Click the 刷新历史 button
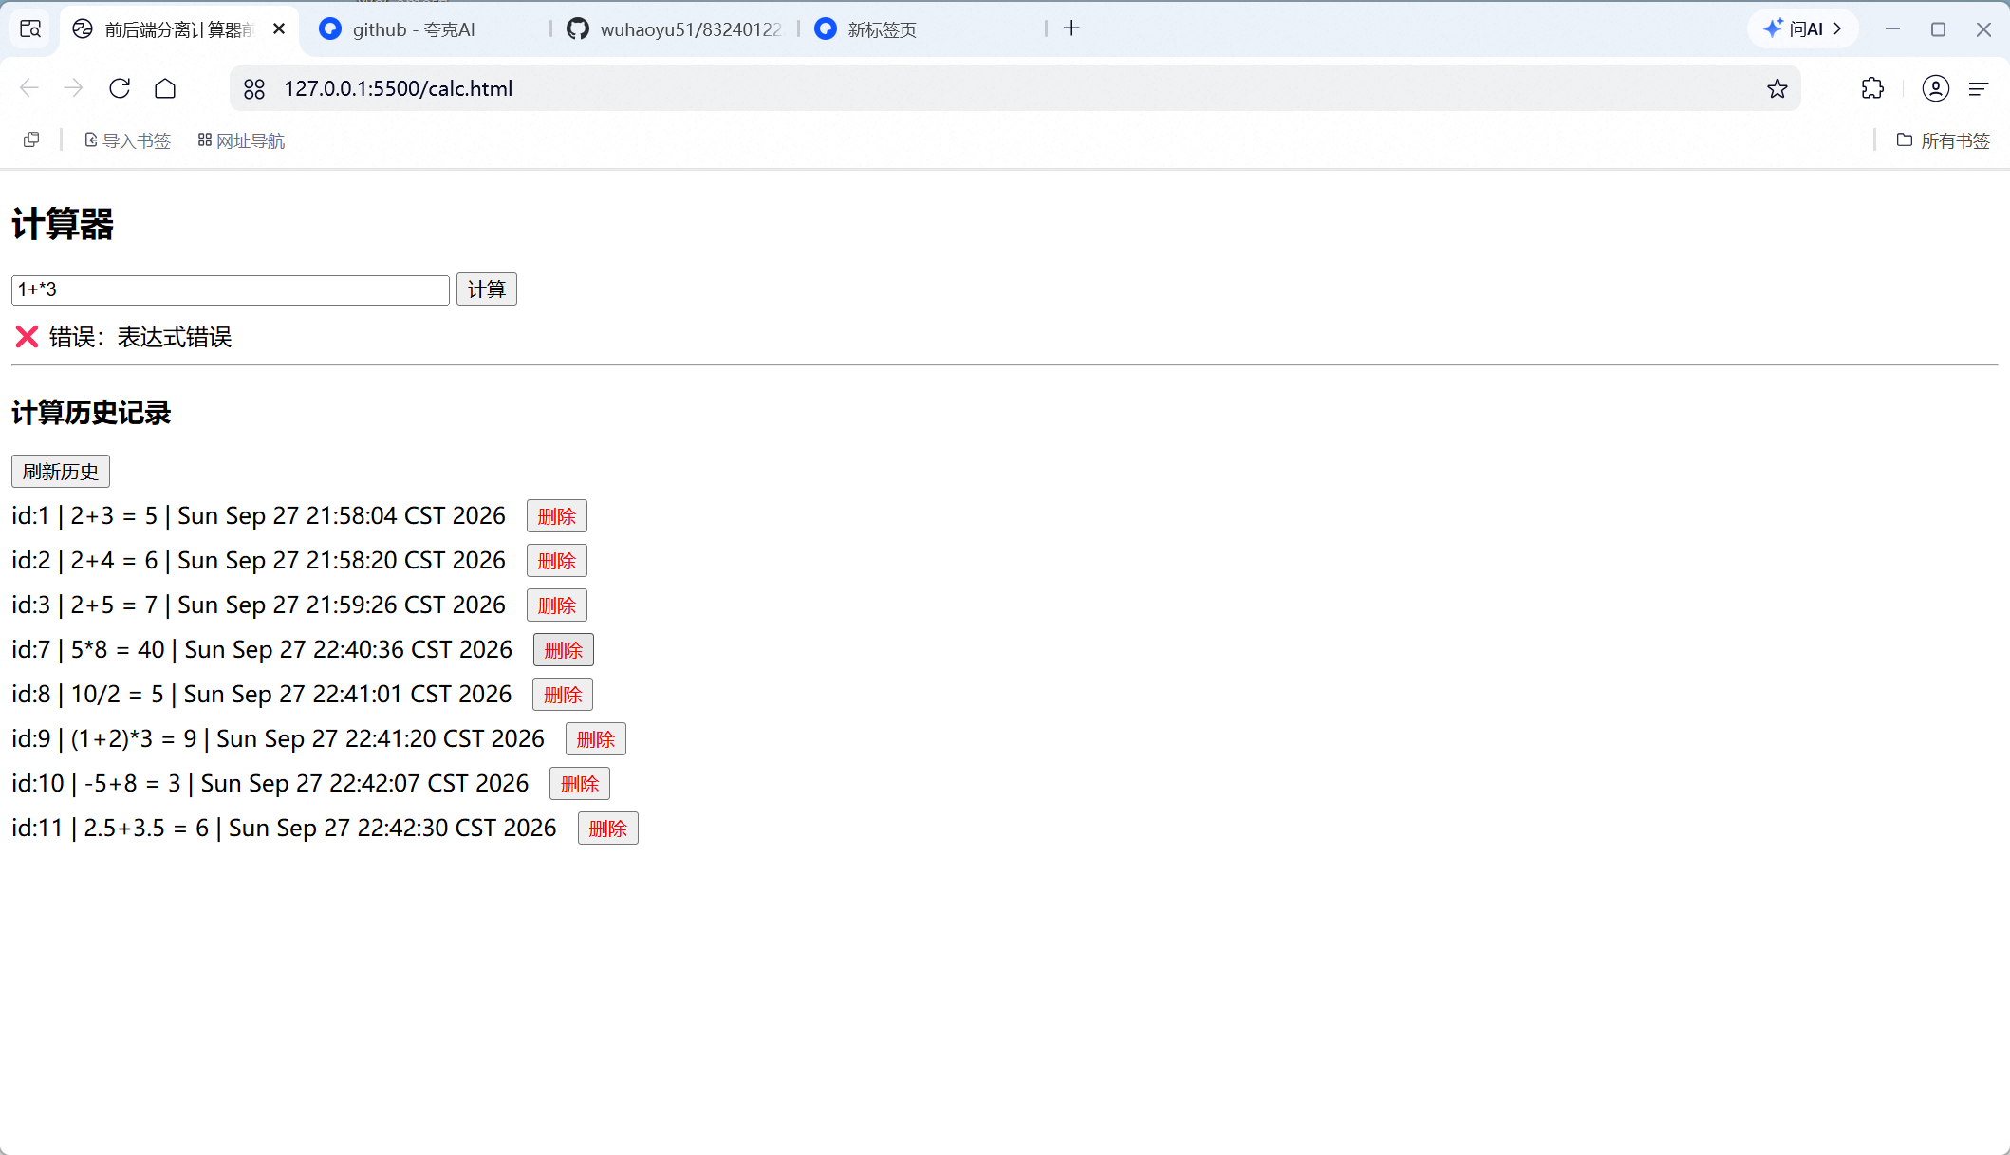This screenshot has height=1155, width=2010. (x=61, y=472)
